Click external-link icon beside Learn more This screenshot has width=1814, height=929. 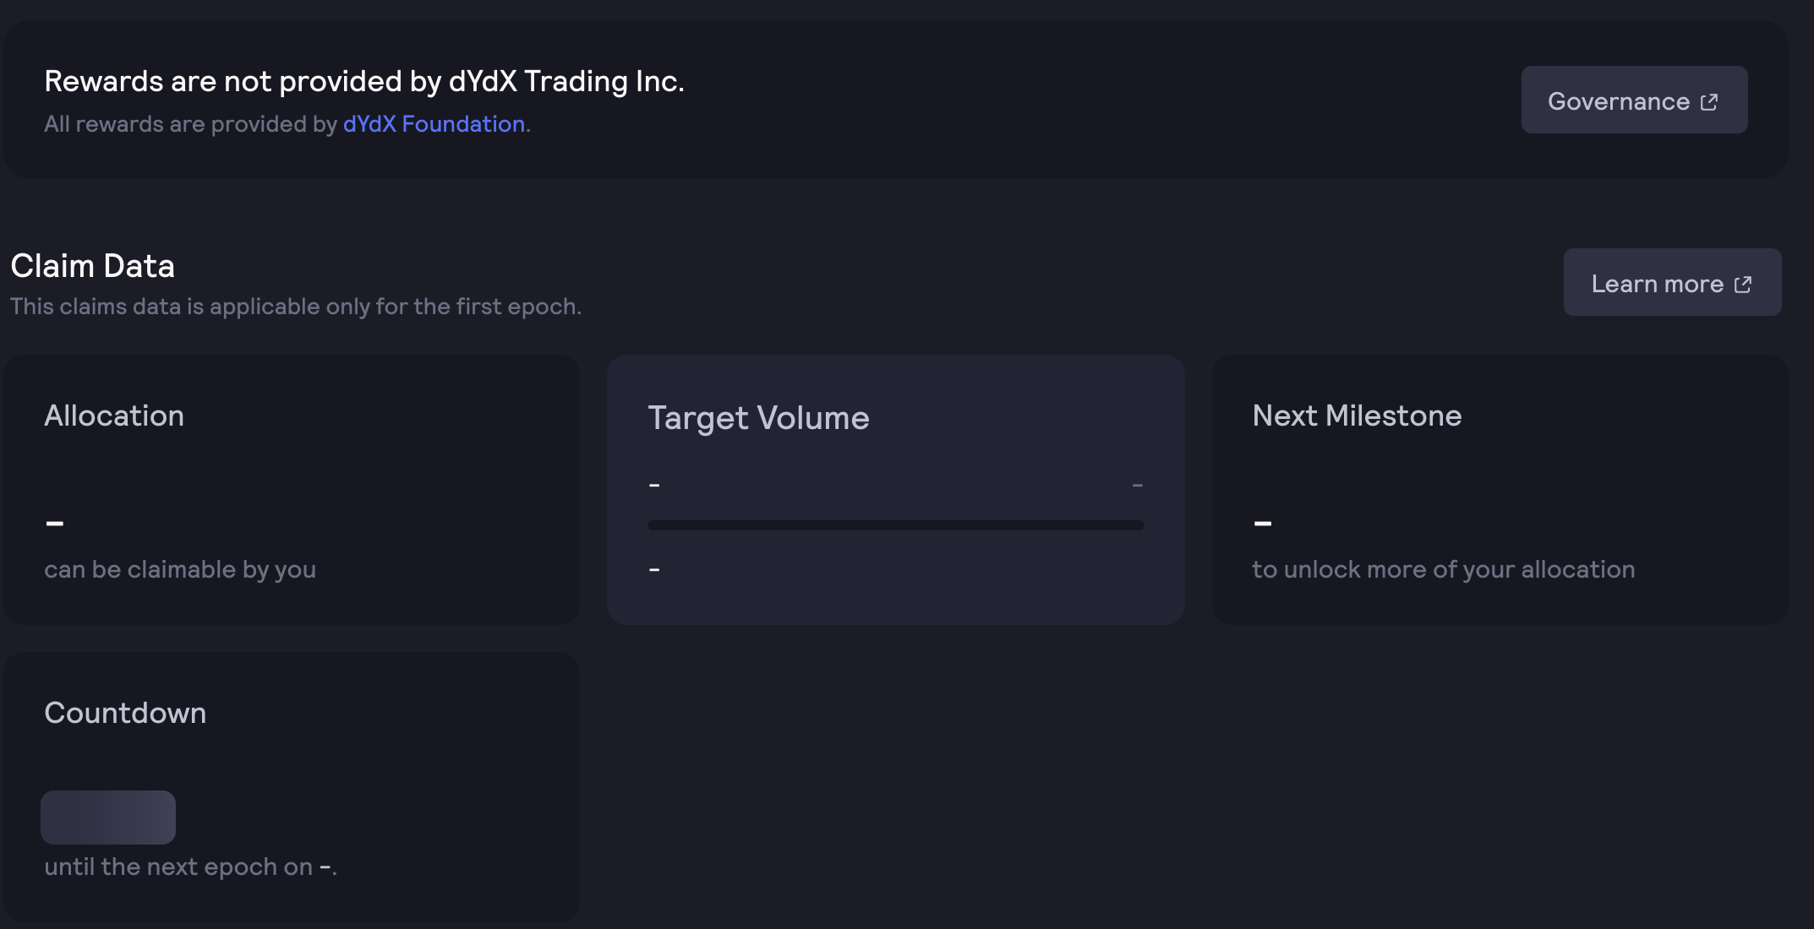[x=1743, y=285]
